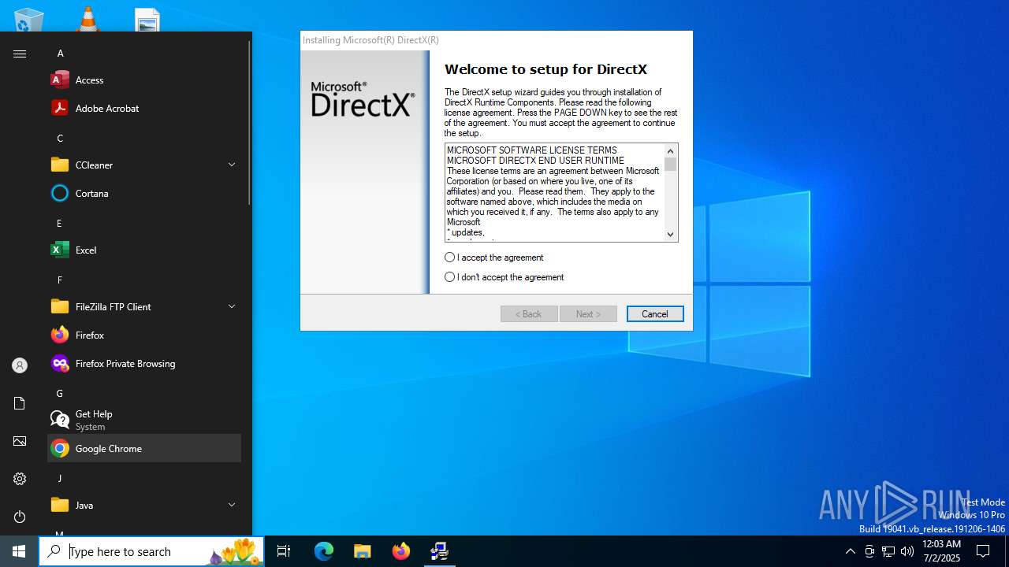This screenshot has height=567, width=1009.
Task: Launch Google Chrome from Start menu
Action: [x=144, y=448]
